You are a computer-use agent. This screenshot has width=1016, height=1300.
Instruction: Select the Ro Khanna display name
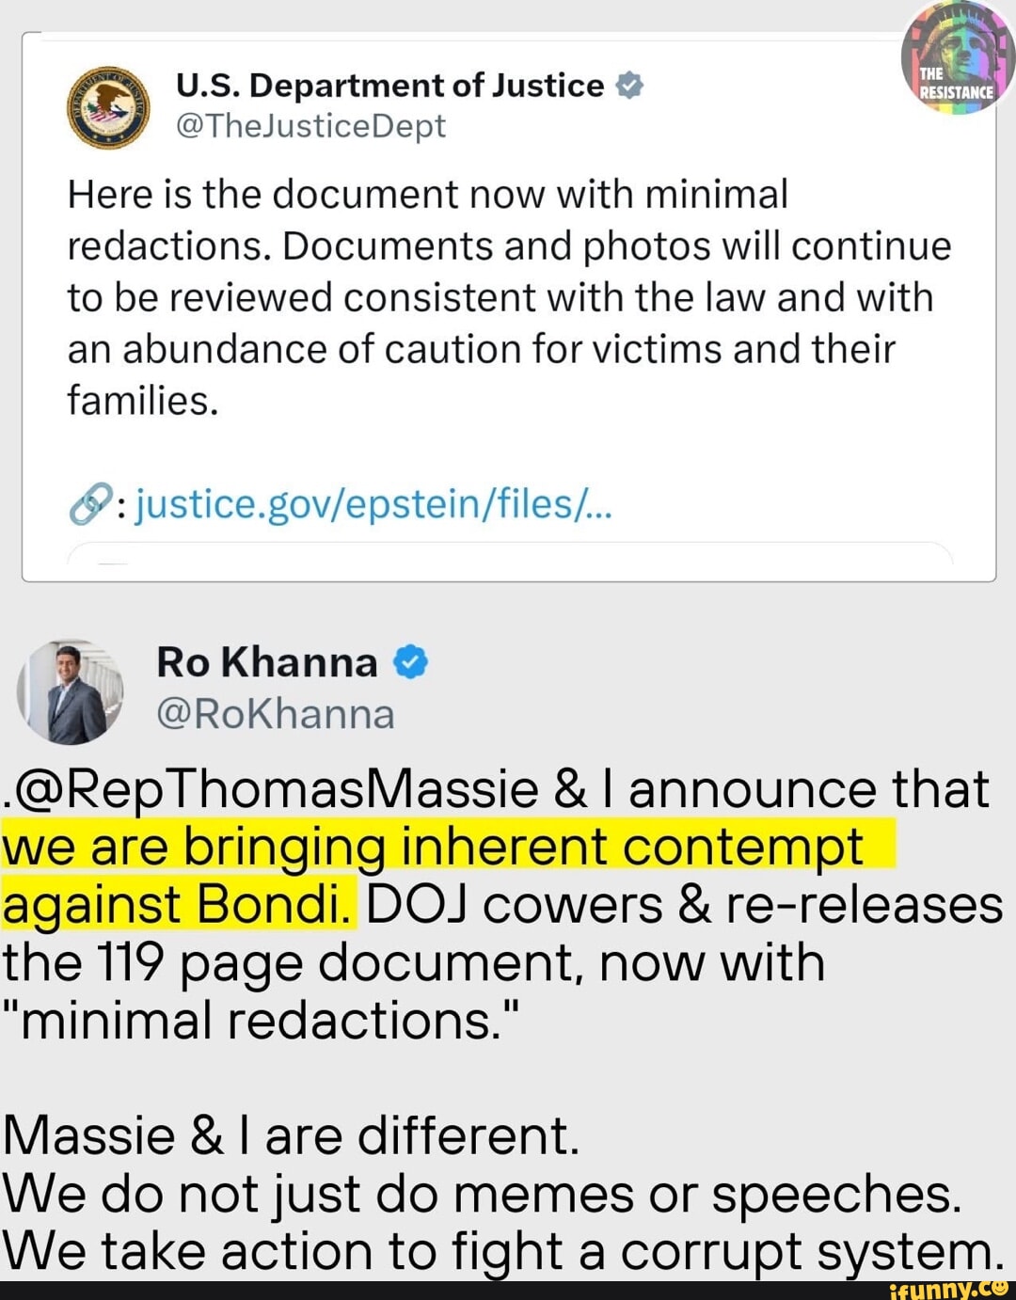pyautogui.click(x=267, y=662)
